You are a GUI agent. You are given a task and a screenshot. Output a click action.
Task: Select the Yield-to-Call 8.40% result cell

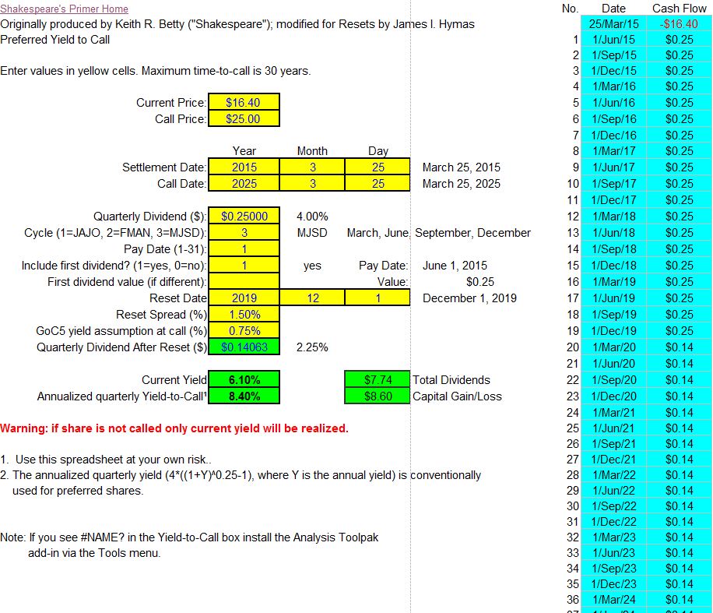pyautogui.click(x=244, y=396)
